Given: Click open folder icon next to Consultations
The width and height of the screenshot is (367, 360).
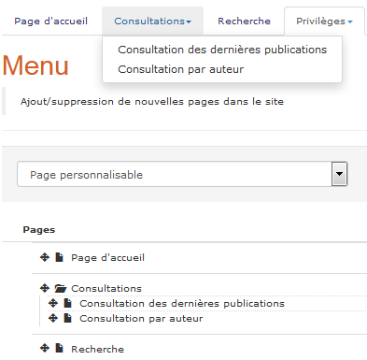Looking at the screenshot, I should pyautogui.click(x=61, y=288).
